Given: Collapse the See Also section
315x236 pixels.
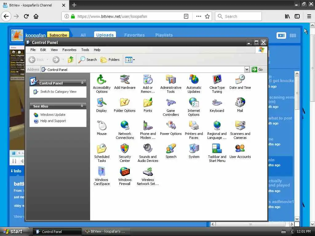Looking at the screenshot, I should pos(82,106).
